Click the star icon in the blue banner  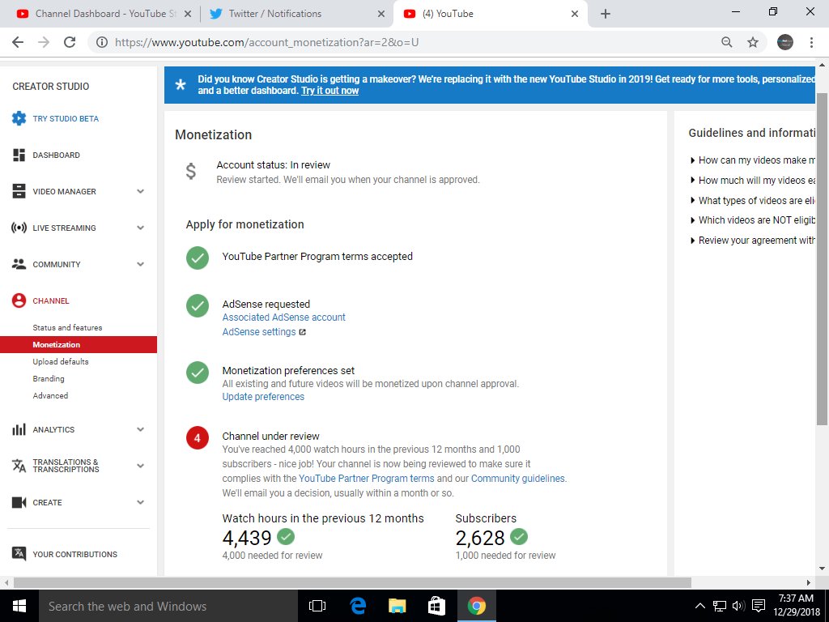click(x=181, y=84)
